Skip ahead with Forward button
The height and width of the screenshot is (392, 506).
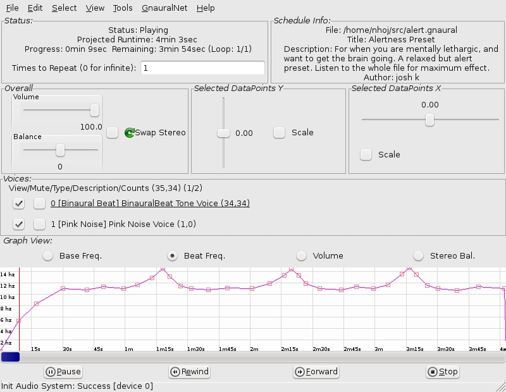pos(316,372)
